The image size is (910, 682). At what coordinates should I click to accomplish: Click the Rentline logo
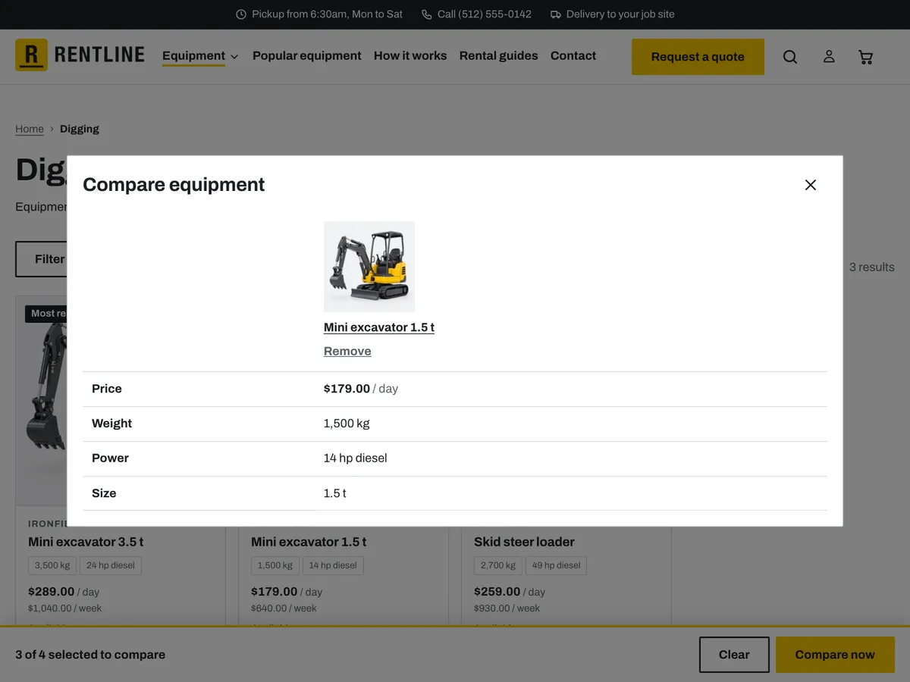click(80, 55)
